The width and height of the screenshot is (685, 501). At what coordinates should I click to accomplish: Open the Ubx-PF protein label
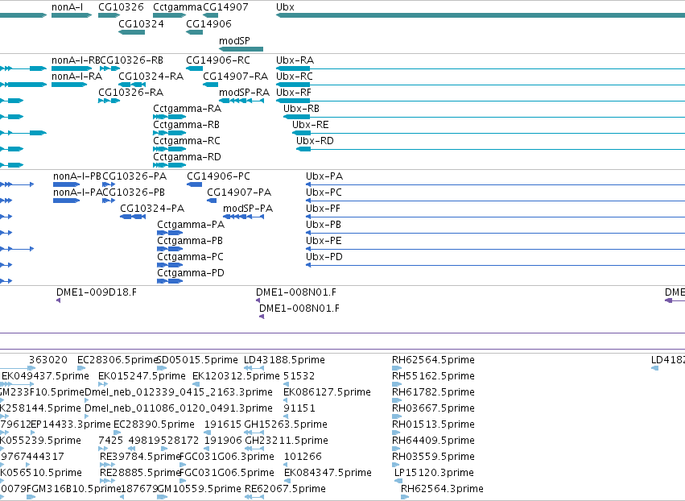click(x=323, y=209)
